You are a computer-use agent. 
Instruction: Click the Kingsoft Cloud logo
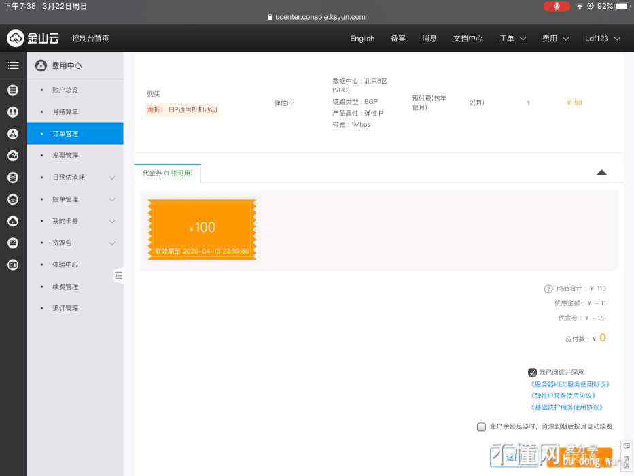pyautogui.click(x=33, y=39)
